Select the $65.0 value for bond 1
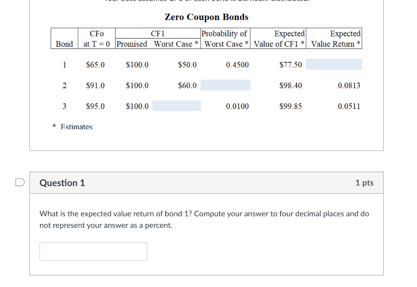Image resolution: width=417 pixels, height=287 pixels. point(94,64)
